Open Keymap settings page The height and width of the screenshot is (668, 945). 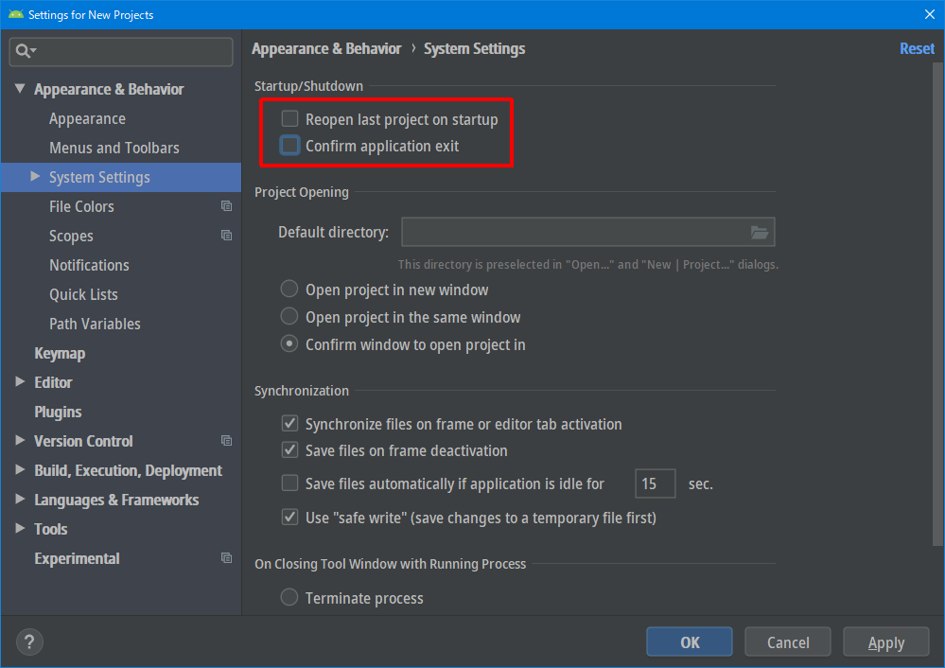[60, 353]
